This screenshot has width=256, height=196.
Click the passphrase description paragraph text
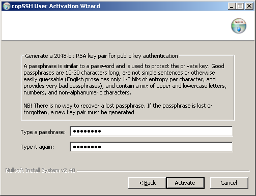pyautogui.click(x=125, y=79)
